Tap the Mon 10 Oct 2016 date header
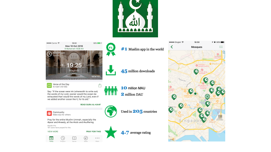Image resolution: width=271 pixels, height=152 pixels. (x=74, y=46)
